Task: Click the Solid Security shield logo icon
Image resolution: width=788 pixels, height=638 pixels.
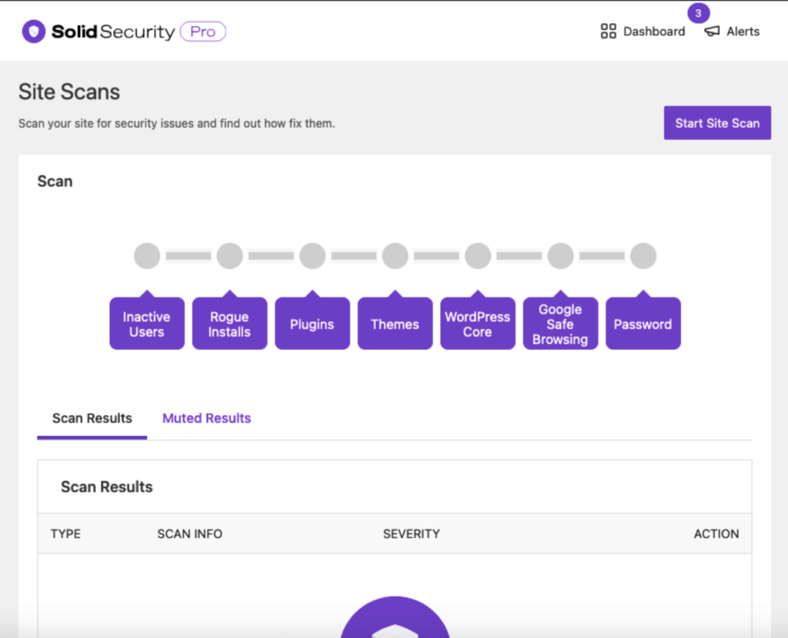Action: click(34, 32)
